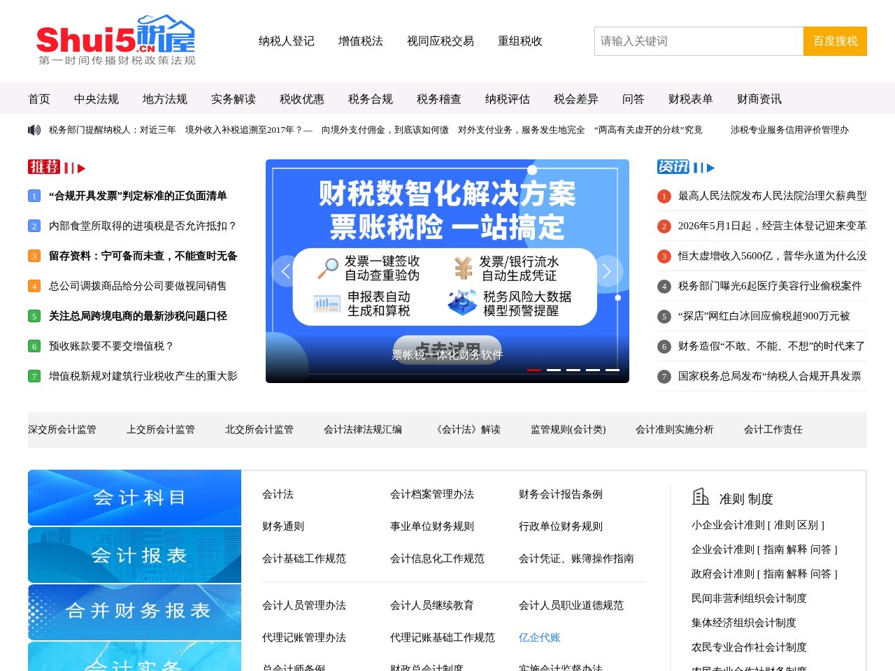Open the 税收优惠 navigation tab

click(302, 99)
